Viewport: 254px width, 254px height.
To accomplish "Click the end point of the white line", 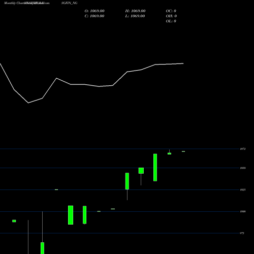I will pyautogui.click(x=183, y=63).
